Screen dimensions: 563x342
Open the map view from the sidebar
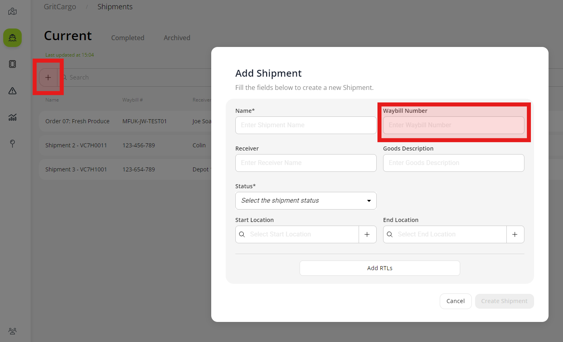click(12, 11)
